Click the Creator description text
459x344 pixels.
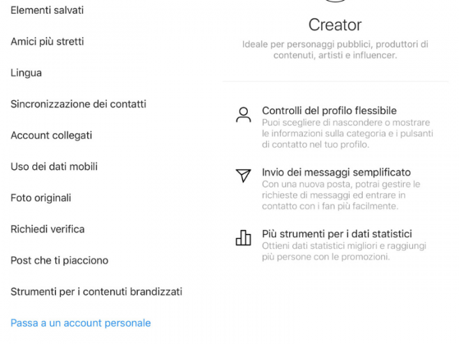pos(335,50)
